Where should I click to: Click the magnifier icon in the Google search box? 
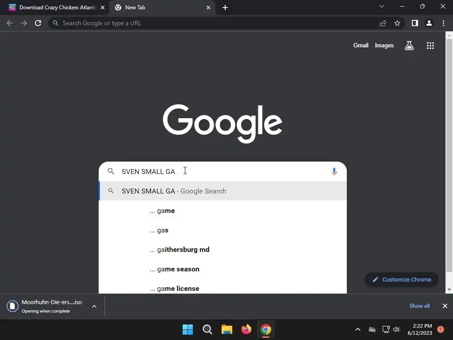[x=111, y=171]
